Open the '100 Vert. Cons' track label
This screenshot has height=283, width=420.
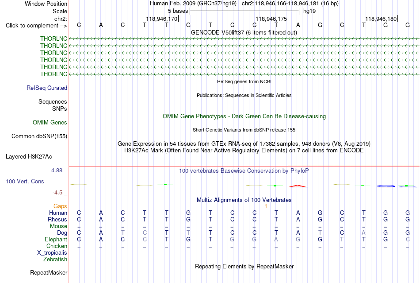(x=25, y=181)
